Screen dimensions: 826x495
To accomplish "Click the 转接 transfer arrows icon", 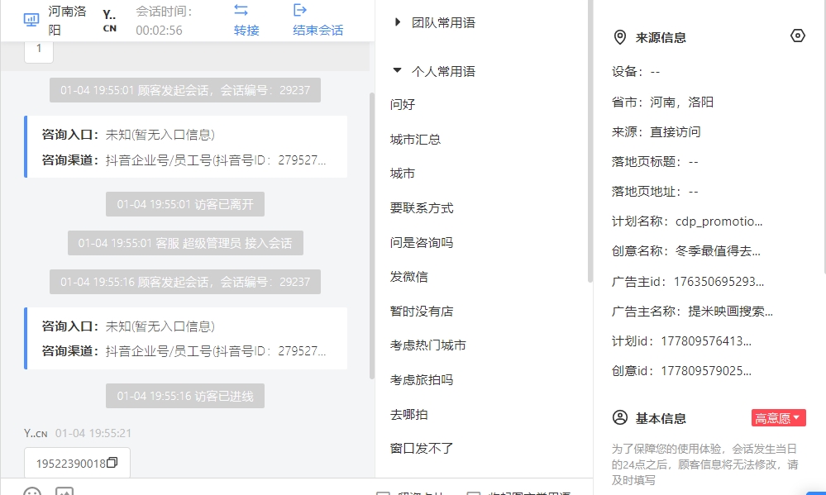I will [241, 10].
